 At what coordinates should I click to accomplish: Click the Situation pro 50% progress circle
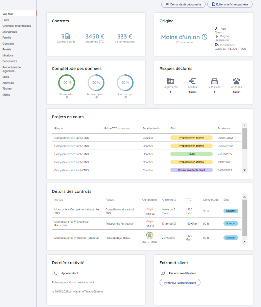point(125,83)
